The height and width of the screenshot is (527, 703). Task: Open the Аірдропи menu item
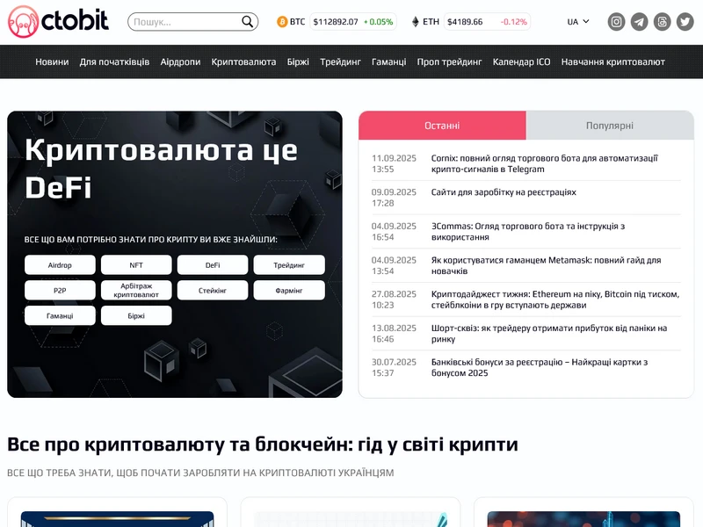180,61
